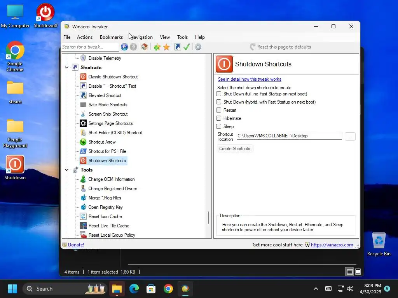The height and width of the screenshot is (298, 398).
Task: Click the Create Shortcuts button
Action: (x=234, y=149)
